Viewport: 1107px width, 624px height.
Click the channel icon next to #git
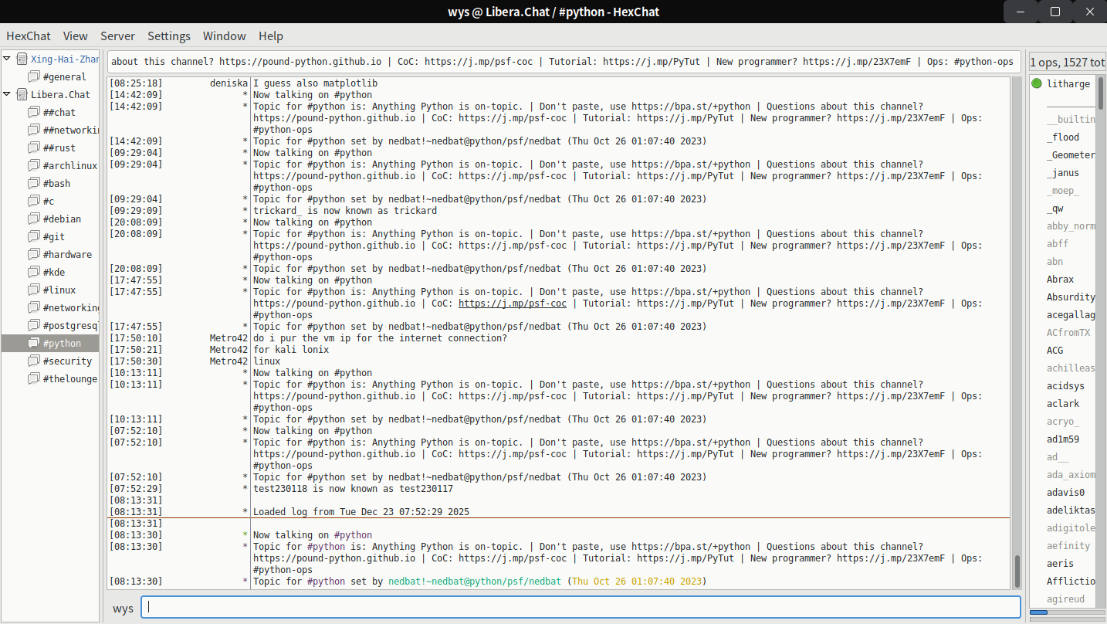[x=33, y=236]
